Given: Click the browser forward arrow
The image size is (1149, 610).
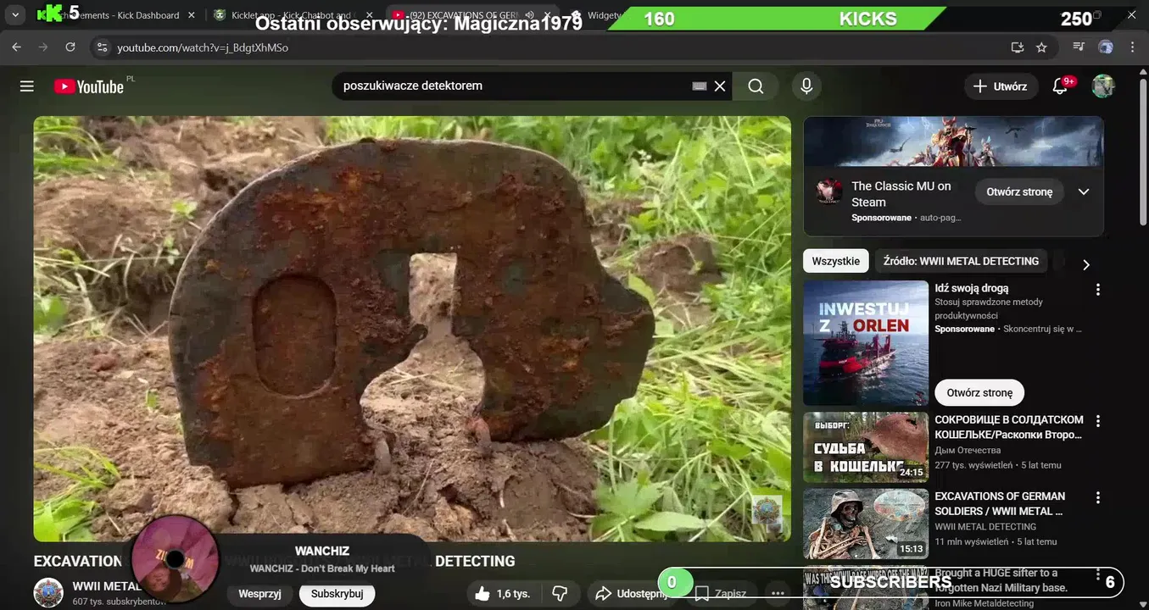Looking at the screenshot, I should click(43, 47).
